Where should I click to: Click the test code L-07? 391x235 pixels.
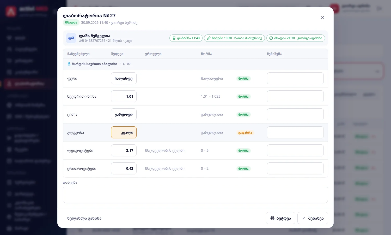(x=127, y=64)
